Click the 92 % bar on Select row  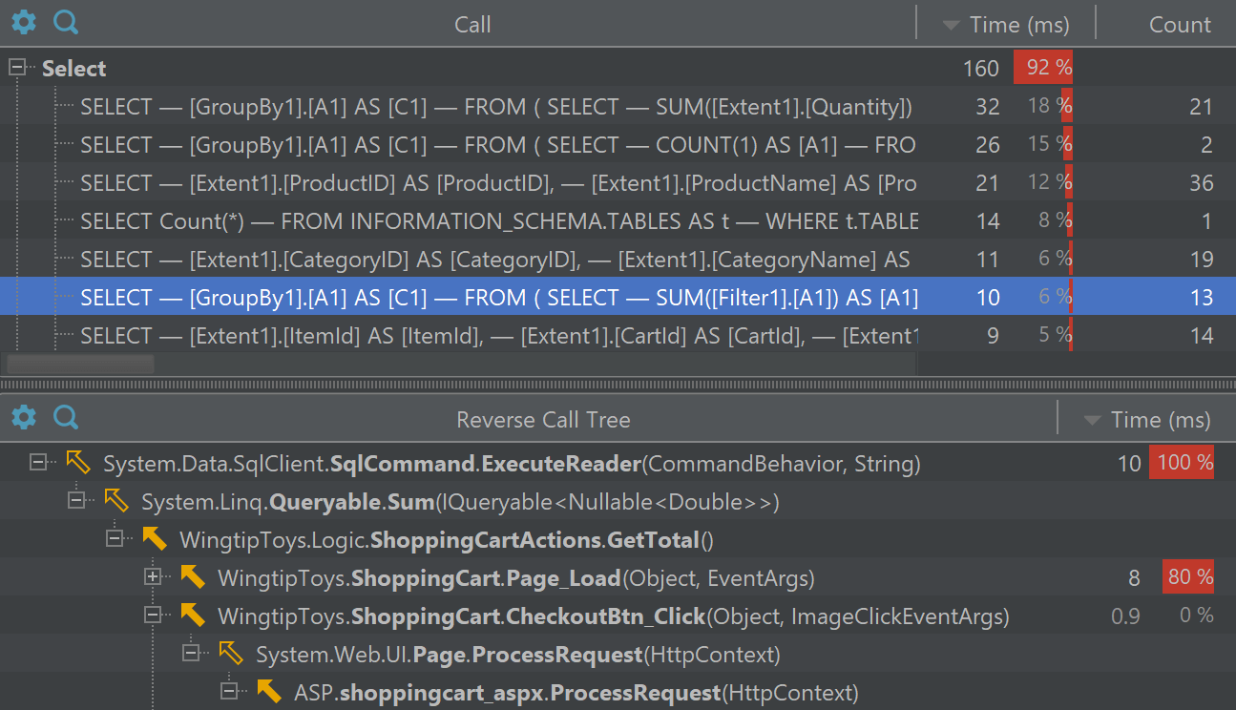(1043, 68)
